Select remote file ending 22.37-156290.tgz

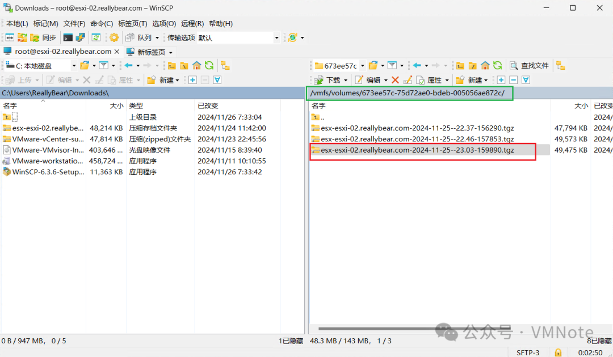pos(417,128)
